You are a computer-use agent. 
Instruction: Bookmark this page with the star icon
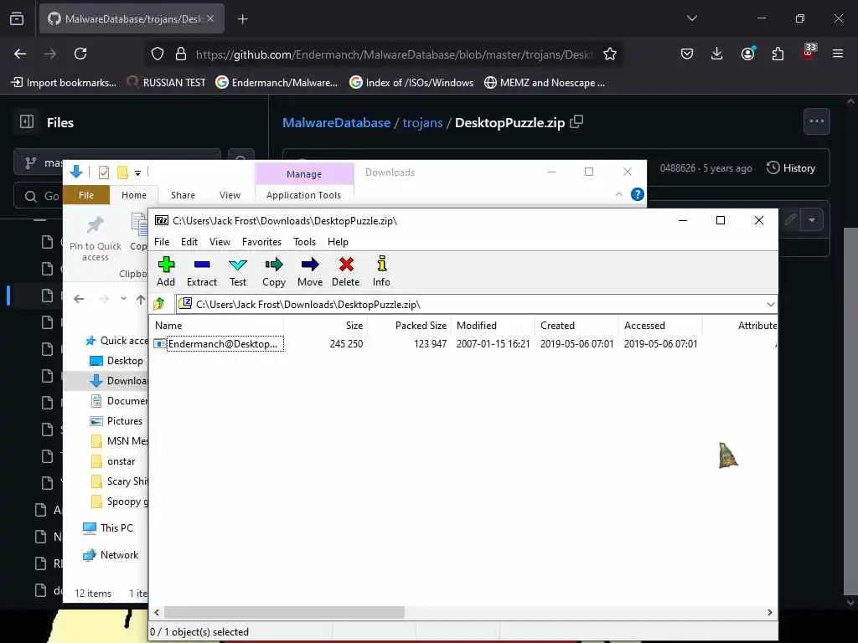pos(610,54)
